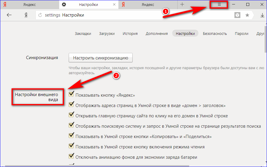Maximize the browser window
Screen dimensions: 267x167
tap(248, 5)
